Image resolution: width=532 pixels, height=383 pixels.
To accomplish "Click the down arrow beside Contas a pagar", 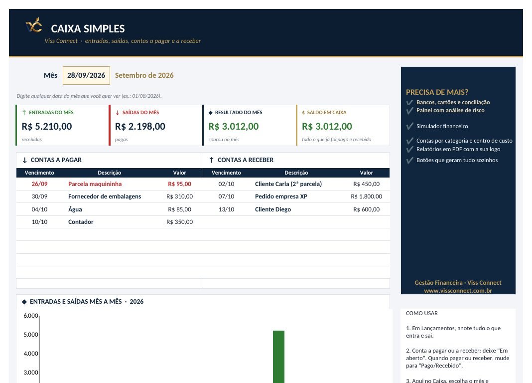I will [24, 160].
